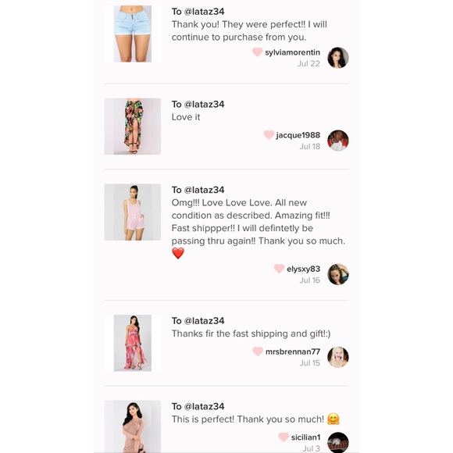Open @lataz34 mention in Love it comment
Image resolution: width=453 pixels, height=453 pixels.
pyautogui.click(x=204, y=105)
